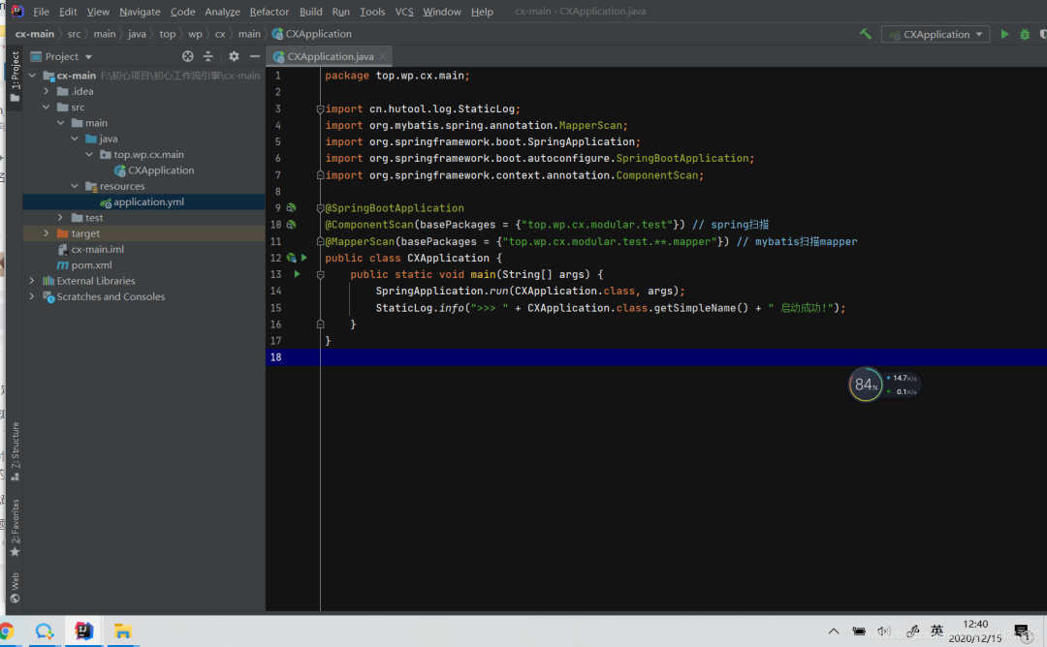The height and width of the screenshot is (647, 1047).
Task: Select application.yml file in project tree
Action: point(147,202)
